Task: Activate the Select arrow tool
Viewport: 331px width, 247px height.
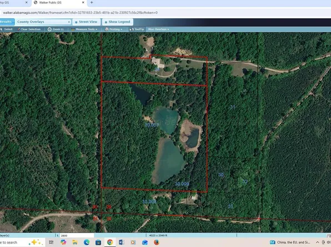Action: coord(6,29)
